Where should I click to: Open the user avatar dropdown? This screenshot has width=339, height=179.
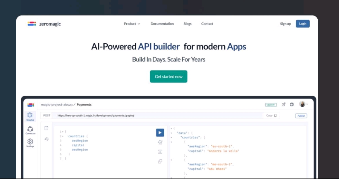[303, 104]
